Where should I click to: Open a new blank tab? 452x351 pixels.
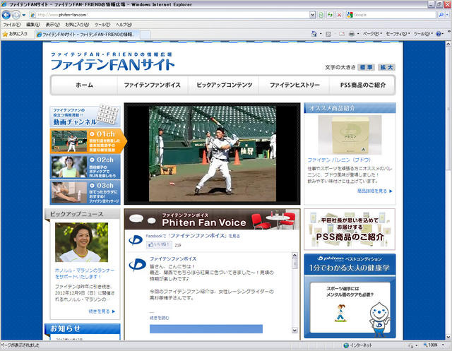(x=145, y=35)
